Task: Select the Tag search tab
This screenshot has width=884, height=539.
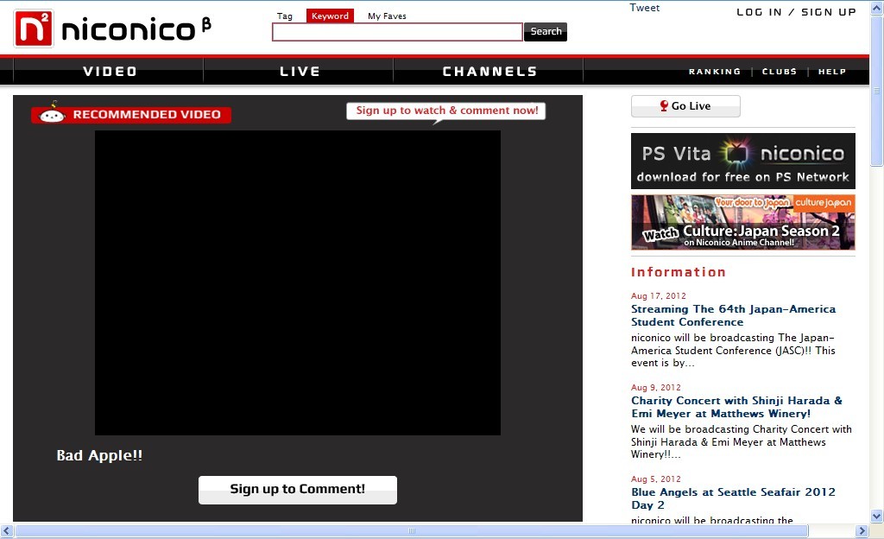Action: tap(285, 16)
